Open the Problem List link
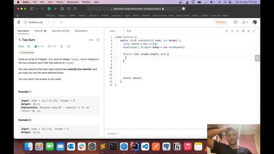The height and width of the screenshot is (154, 274). (36, 22)
